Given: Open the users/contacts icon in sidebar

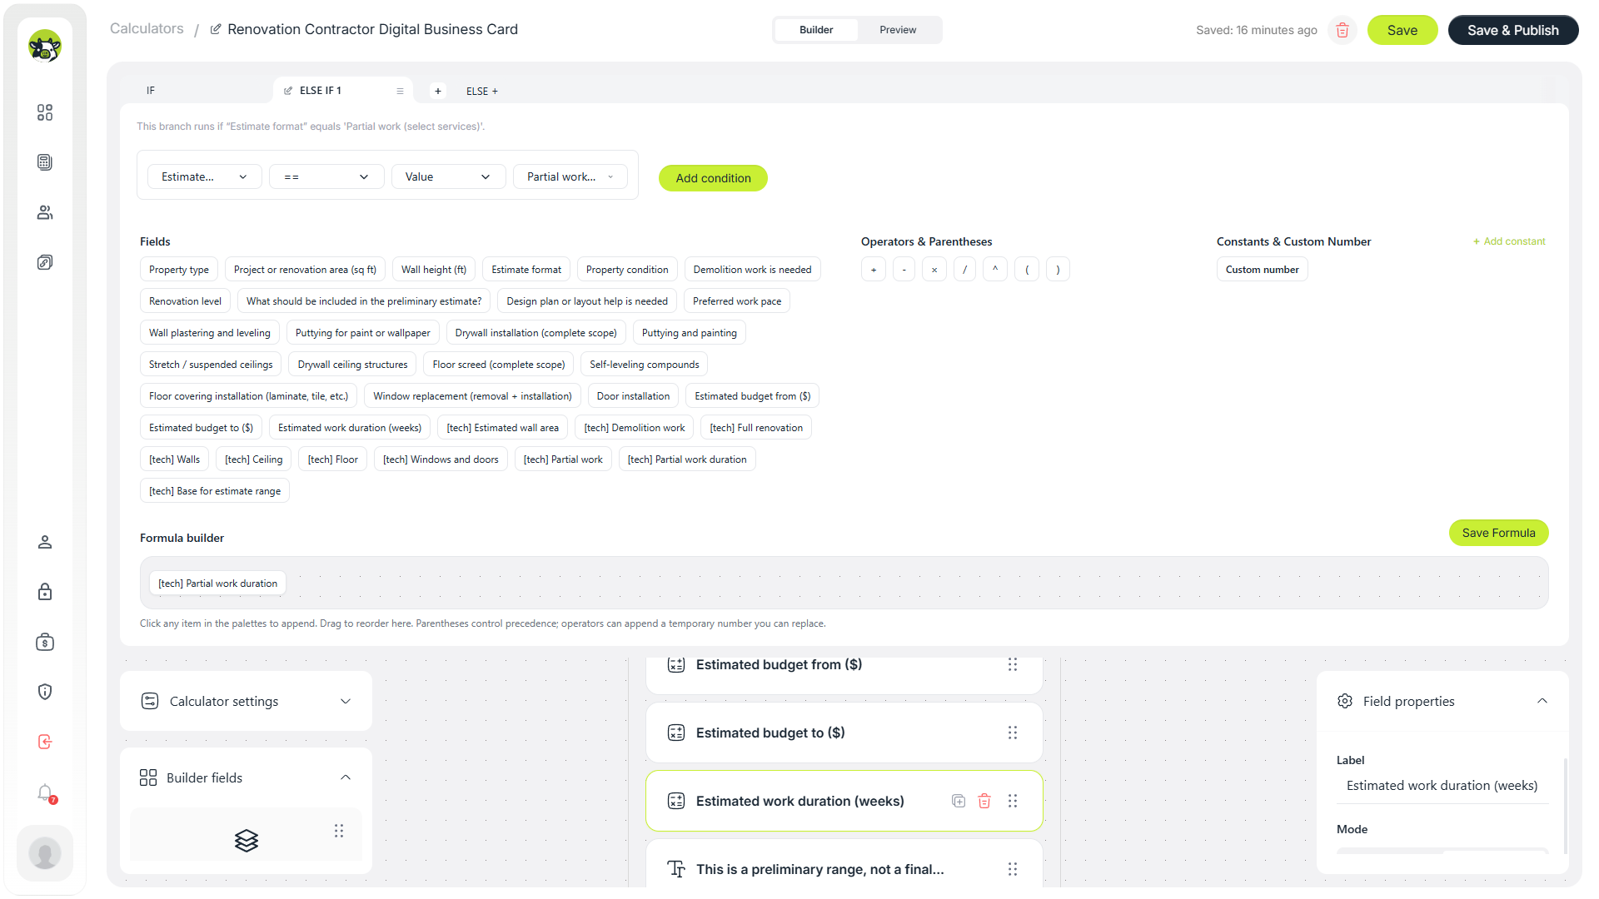Looking at the screenshot, I should tap(45, 212).
